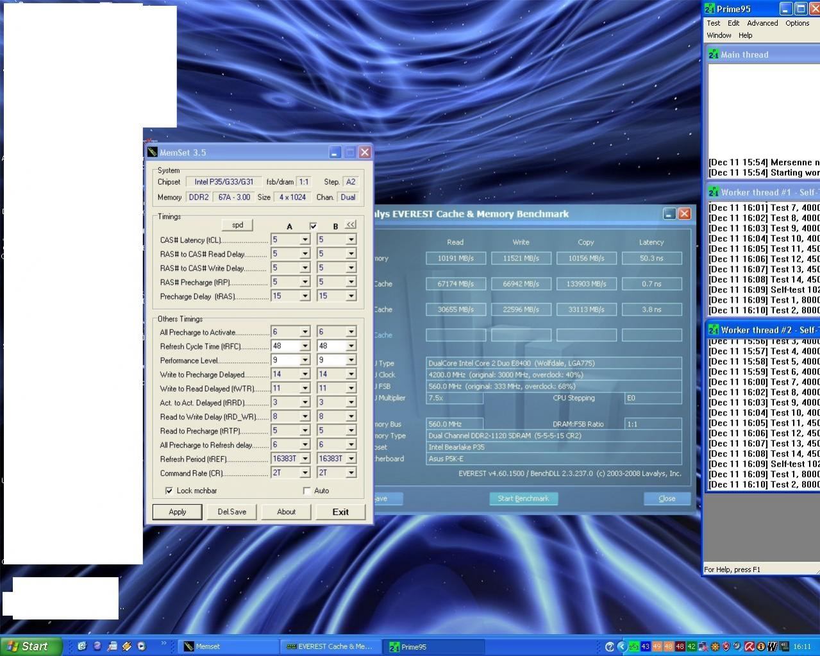Open Refresh Cycle Time (tRFC) A dropdown
The width and height of the screenshot is (820, 656).
[x=305, y=346]
